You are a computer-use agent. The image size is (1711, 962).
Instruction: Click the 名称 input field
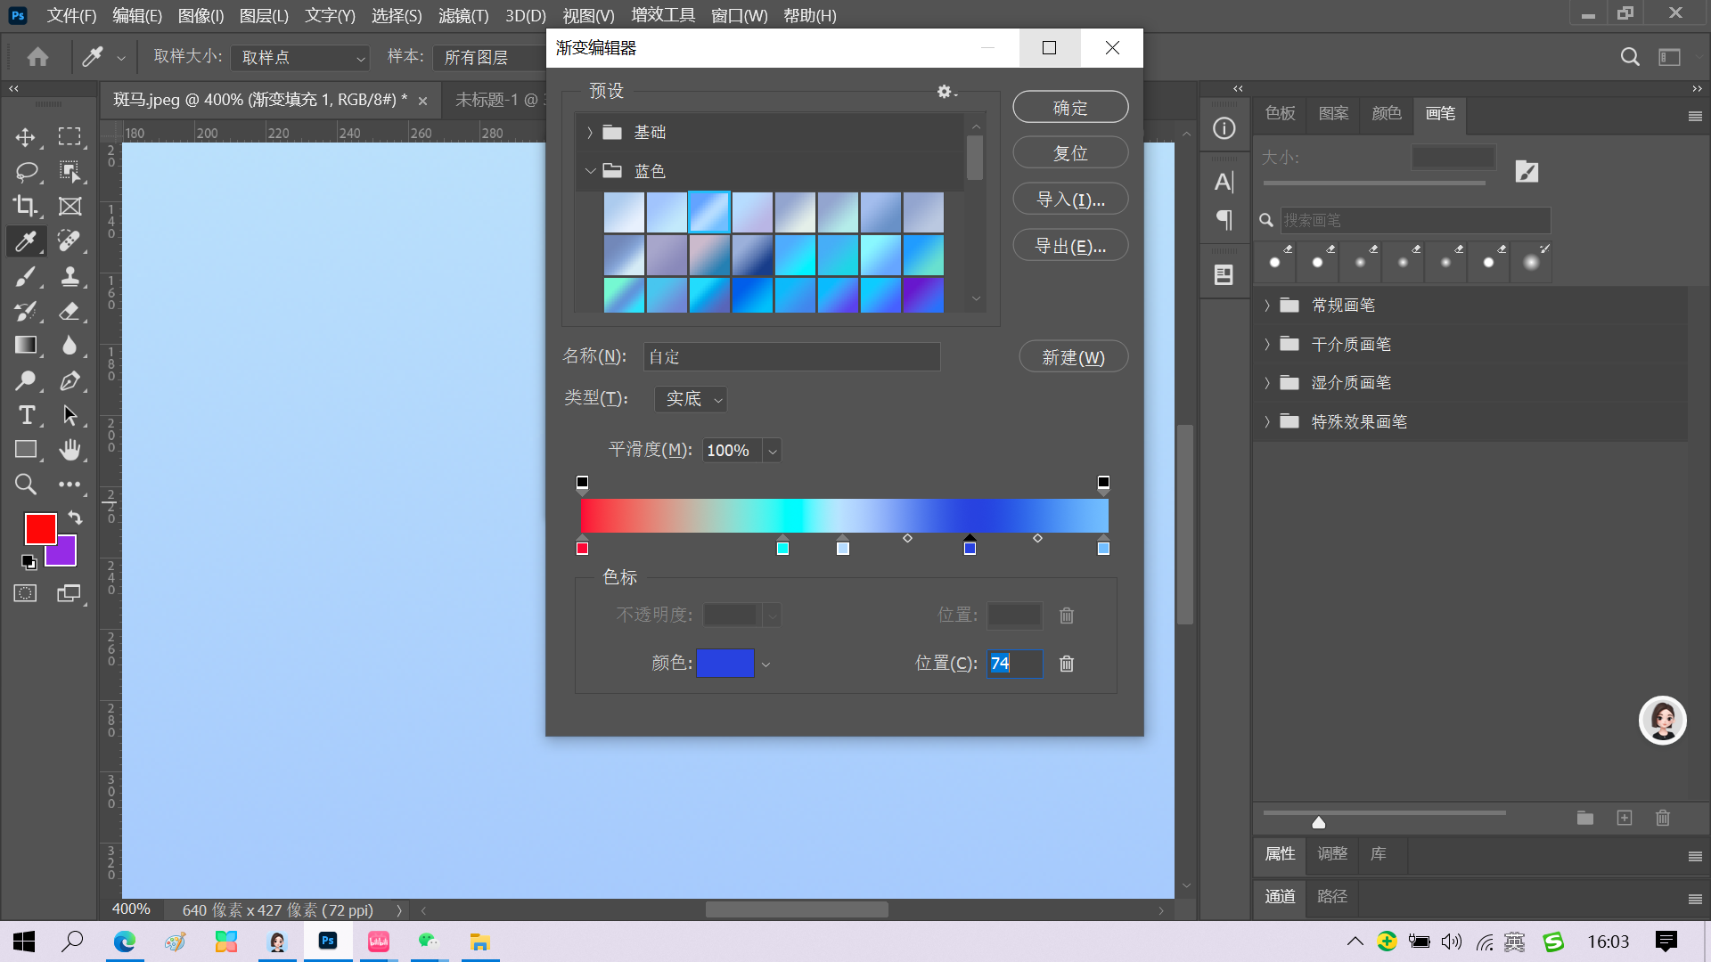pos(791,357)
